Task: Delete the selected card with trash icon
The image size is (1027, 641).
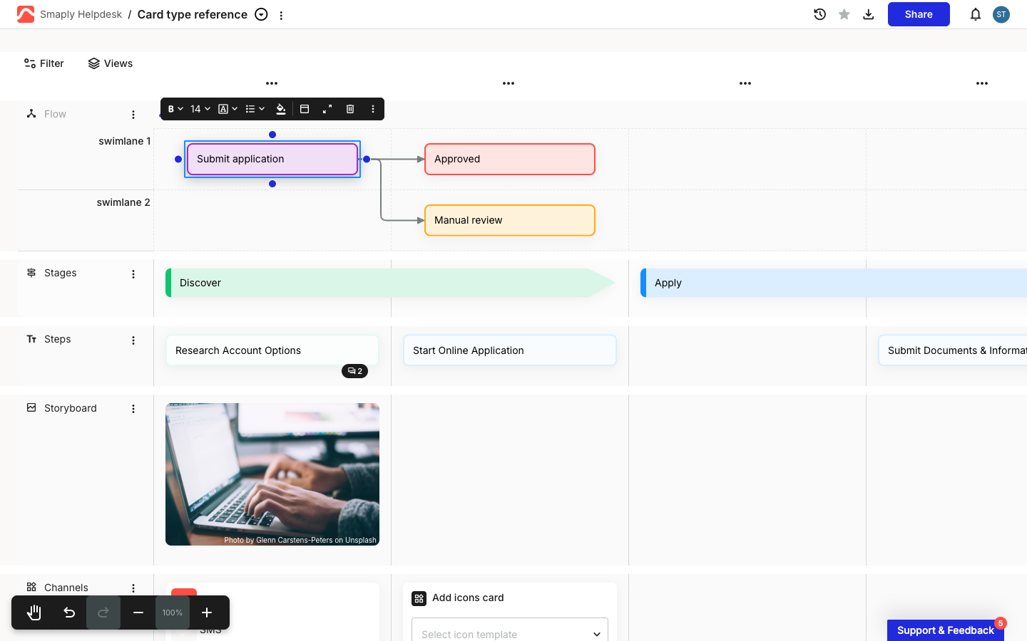Action: (350, 109)
